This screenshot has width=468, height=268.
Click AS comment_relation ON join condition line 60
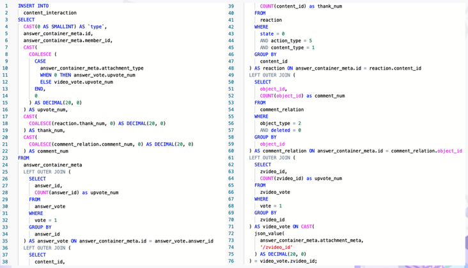(x=358, y=151)
